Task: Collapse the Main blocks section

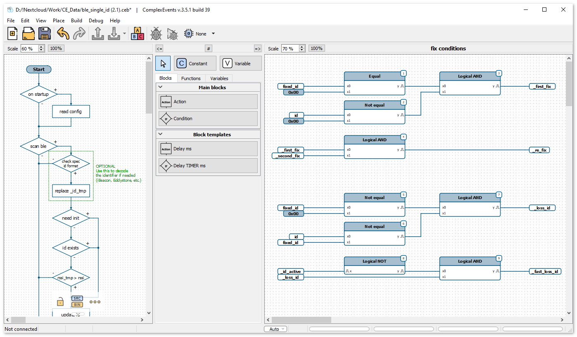Action: (161, 87)
